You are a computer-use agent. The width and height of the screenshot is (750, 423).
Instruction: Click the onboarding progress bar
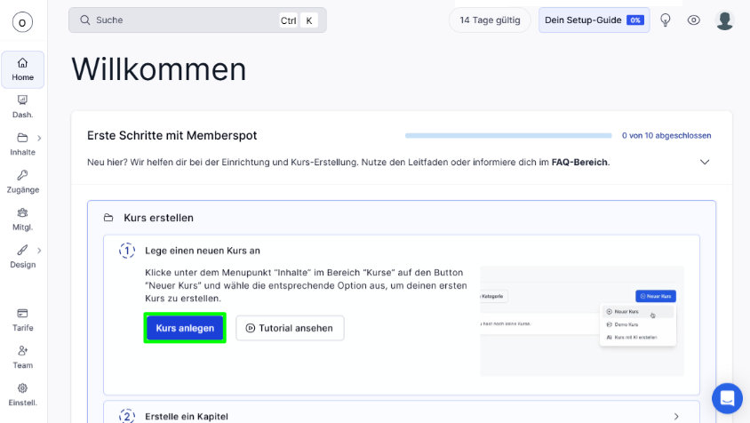(x=508, y=136)
